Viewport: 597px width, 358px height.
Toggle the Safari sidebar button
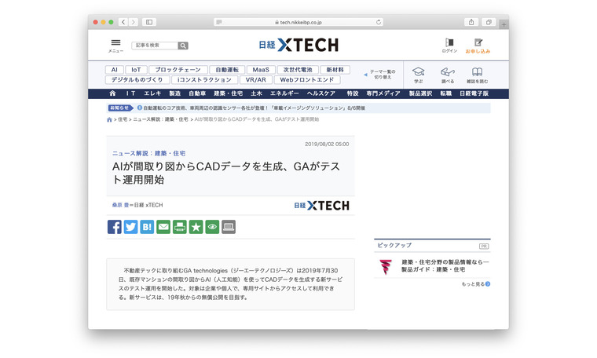149,22
